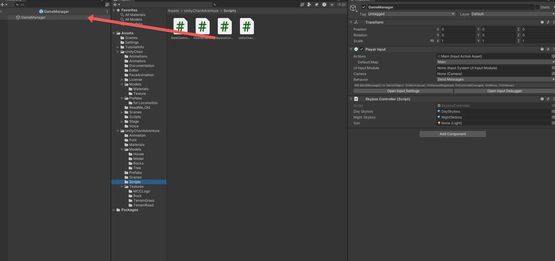The width and height of the screenshot is (555, 261).
Task: Open the Tag Untagged dropdown
Action: (411, 14)
